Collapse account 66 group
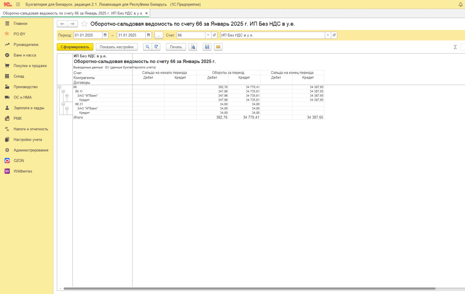The image size is (465, 294). tap(59, 87)
